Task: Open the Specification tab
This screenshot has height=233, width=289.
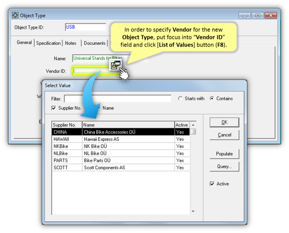Action: pyautogui.click(x=48, y=43)
